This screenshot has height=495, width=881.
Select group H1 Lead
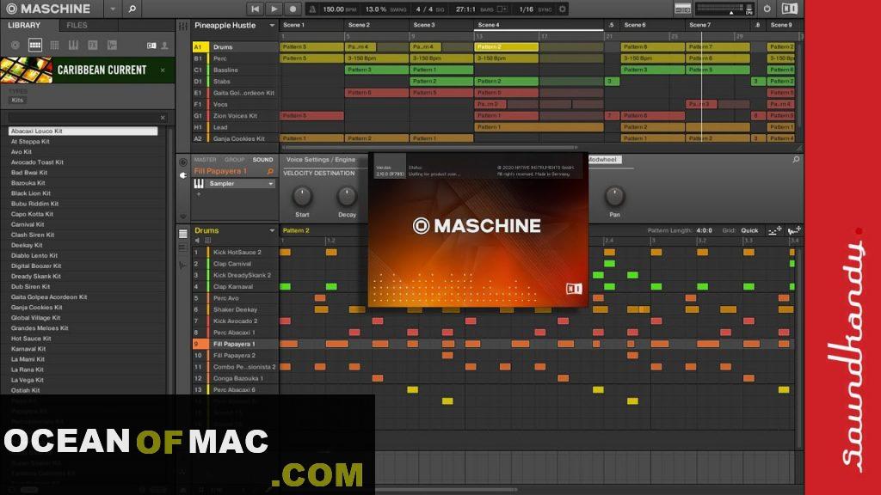point(234,127)
